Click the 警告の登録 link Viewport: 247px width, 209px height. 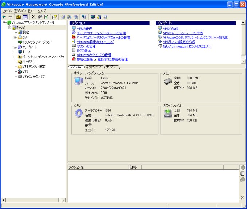85,59
